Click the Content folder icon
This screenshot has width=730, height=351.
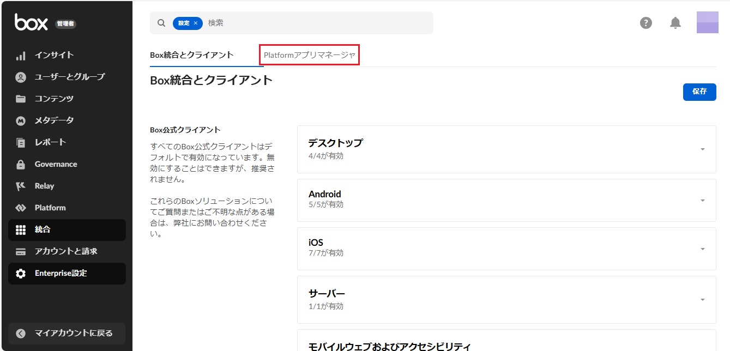[21, 99]
